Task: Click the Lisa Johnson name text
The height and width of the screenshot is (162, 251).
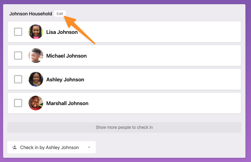Action: point(62,32)
